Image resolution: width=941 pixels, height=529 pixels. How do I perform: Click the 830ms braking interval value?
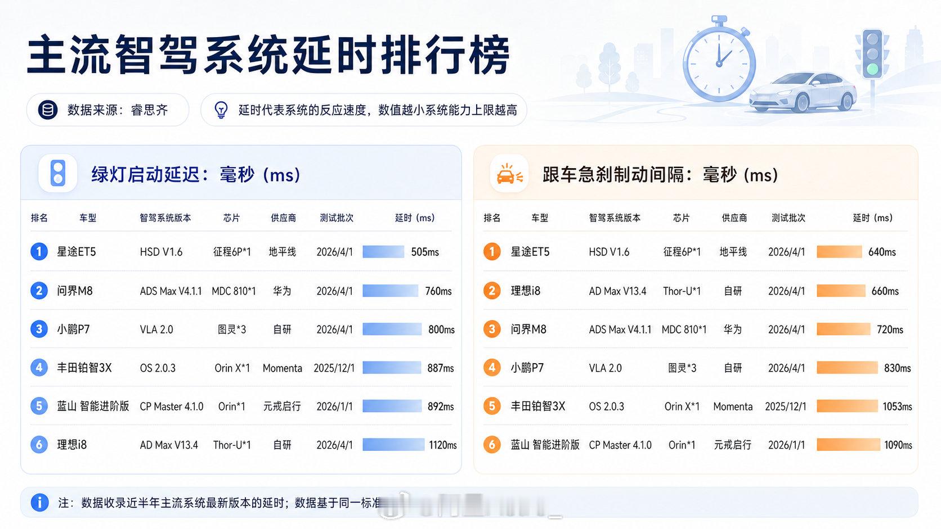pos(897,368)
